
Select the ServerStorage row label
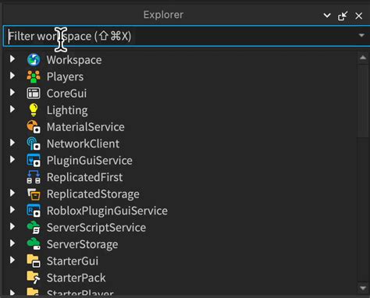(x=82, y=245)
